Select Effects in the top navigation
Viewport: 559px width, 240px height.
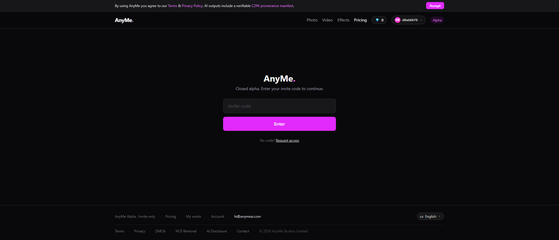pos(343,20)
